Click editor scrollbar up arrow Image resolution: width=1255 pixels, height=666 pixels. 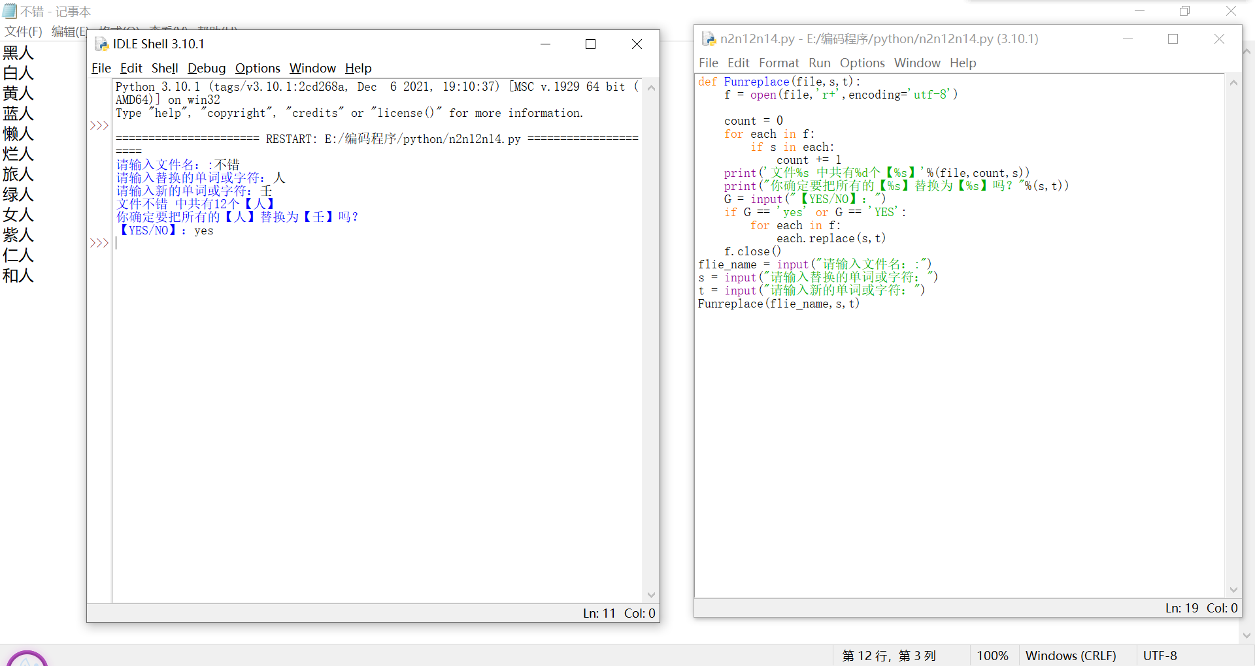coord(1233,82)
